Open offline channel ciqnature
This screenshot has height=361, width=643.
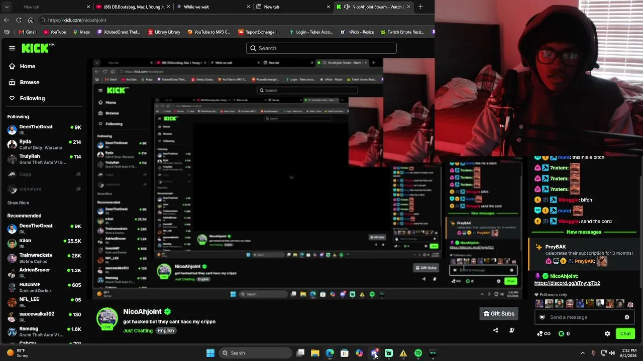(44, 189)
